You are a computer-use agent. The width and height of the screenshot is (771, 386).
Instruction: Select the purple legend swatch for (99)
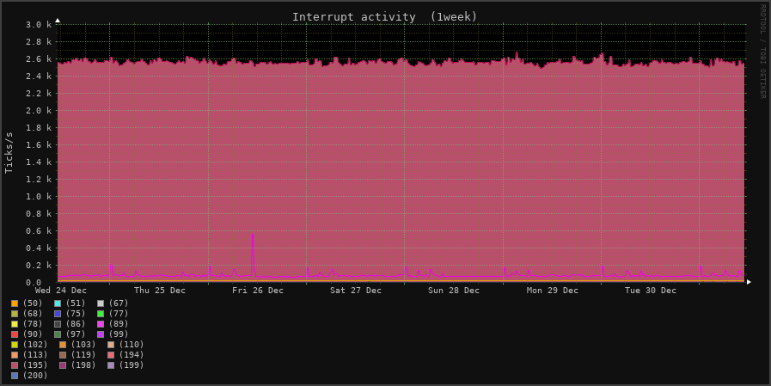[x=101, y=334]
